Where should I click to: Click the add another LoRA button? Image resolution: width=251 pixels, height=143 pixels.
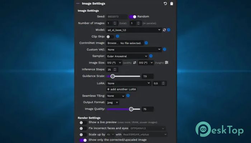(x=122, y=89)
